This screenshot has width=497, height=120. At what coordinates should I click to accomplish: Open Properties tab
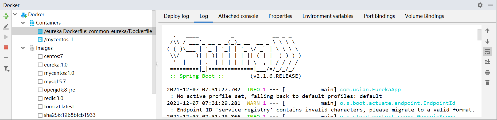(x=280, y=16)
